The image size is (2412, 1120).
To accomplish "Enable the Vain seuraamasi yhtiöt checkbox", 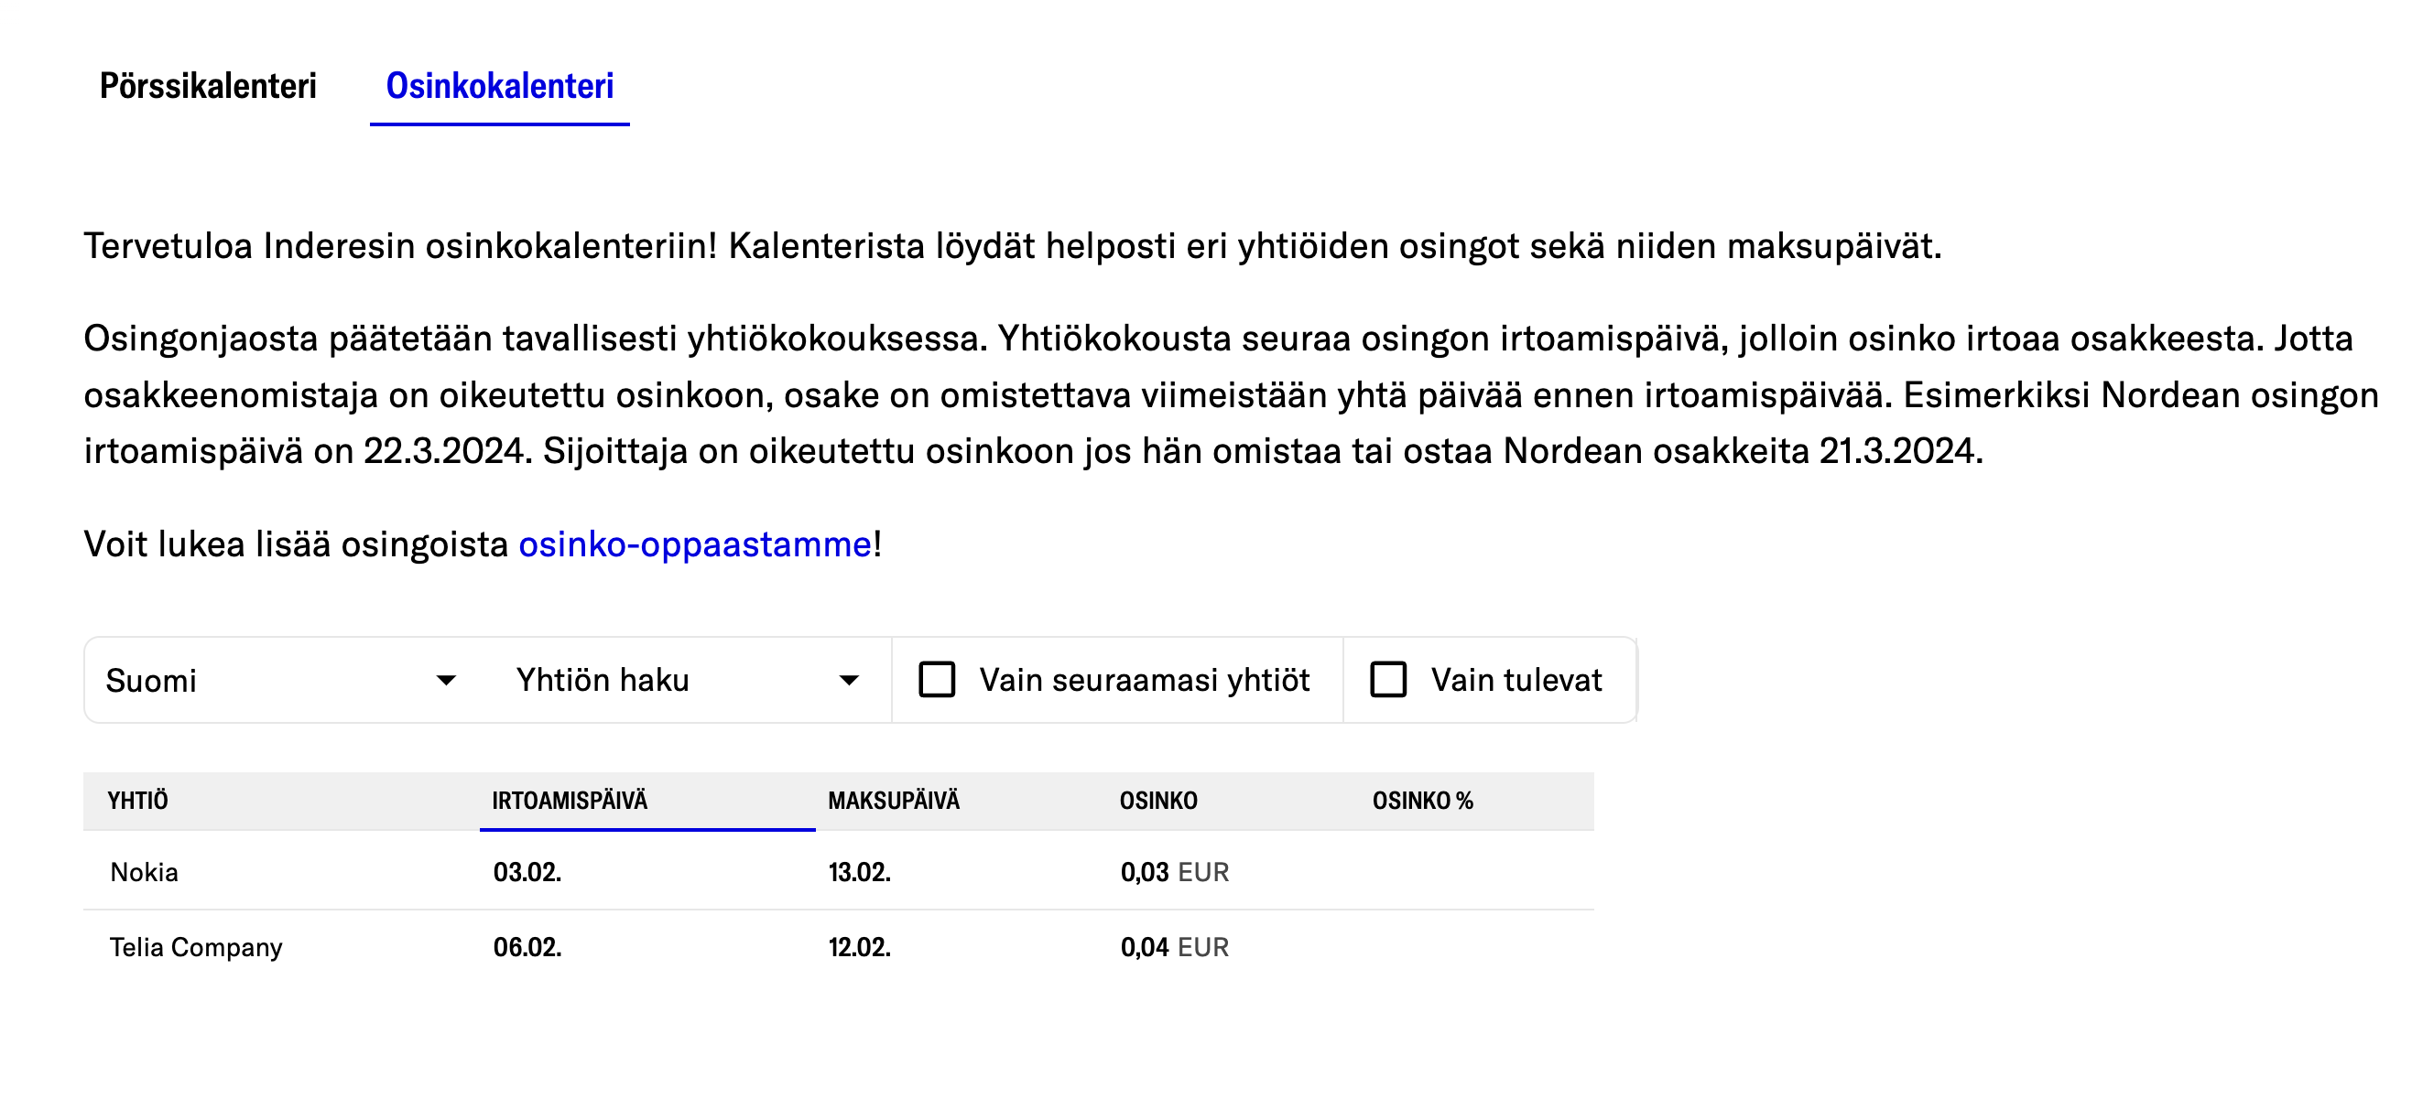I will (x=937, y=680).
